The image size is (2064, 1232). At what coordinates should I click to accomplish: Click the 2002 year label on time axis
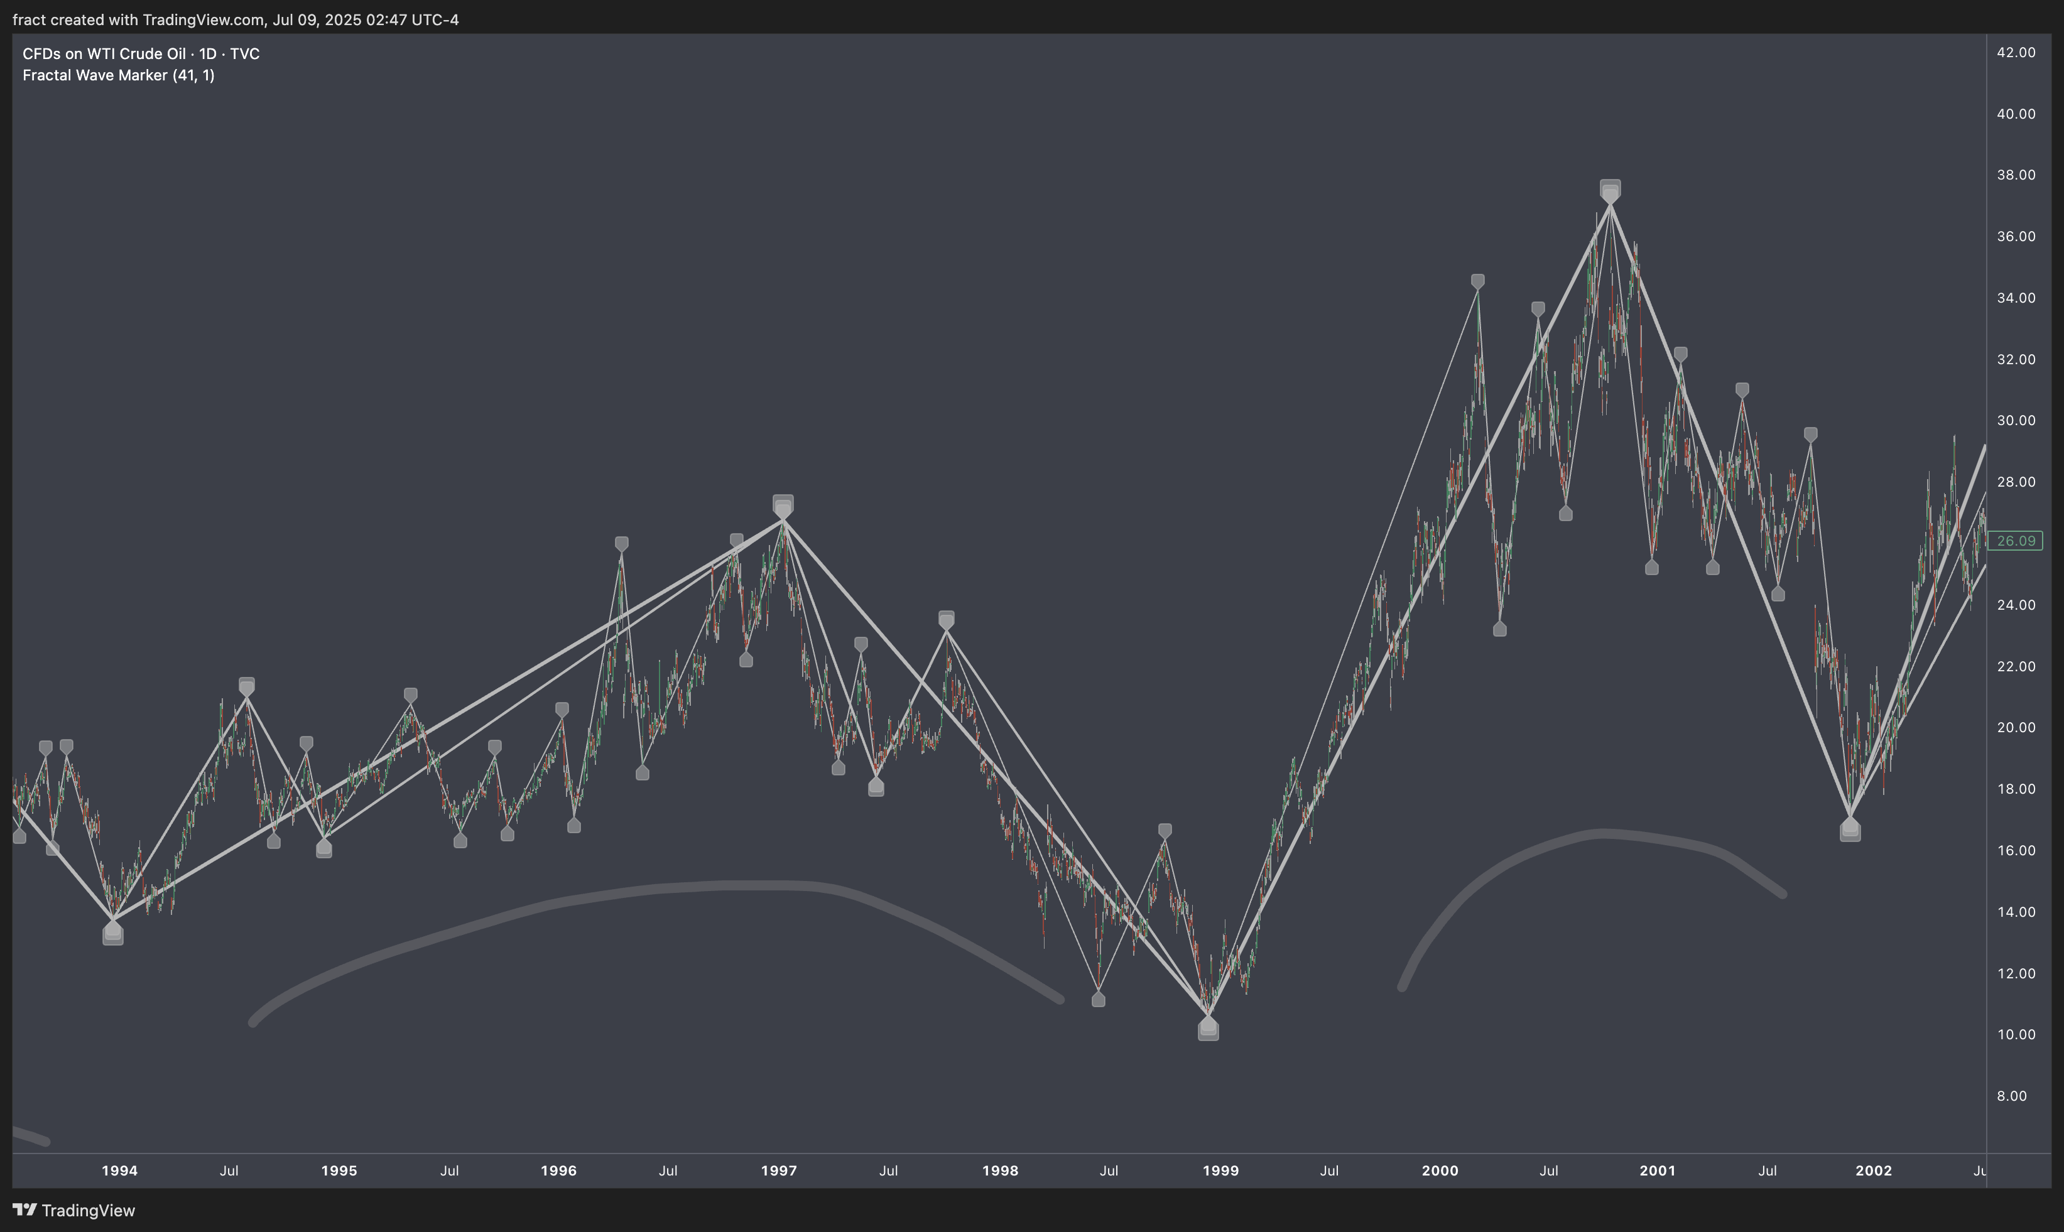point(1874,1170)
